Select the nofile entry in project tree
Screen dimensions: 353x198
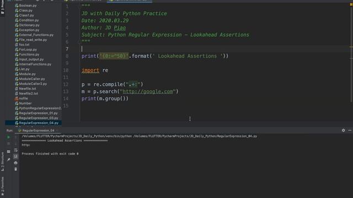click(23, 98)
